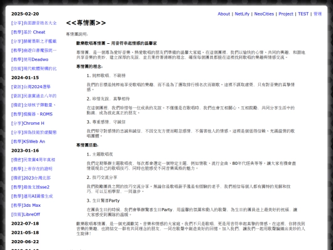Click list item 3. 尊重感情
The width and height of the screenshot is (333, 250).
(x=106, y=122)
